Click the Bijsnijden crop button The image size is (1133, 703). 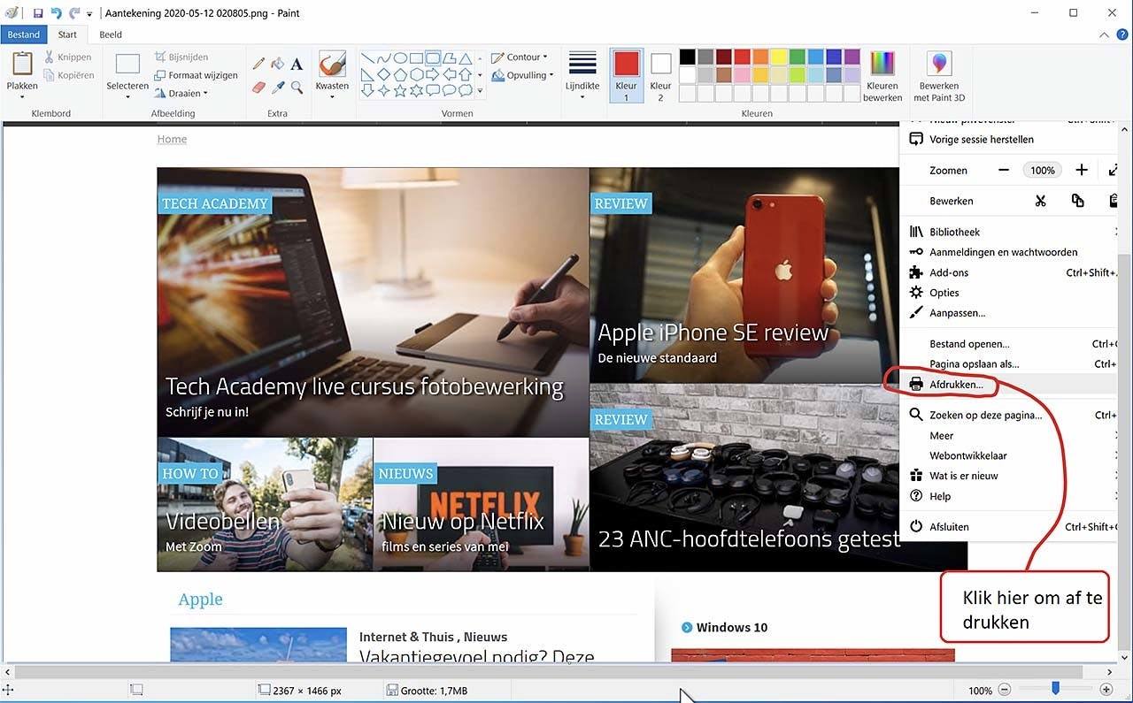pyautogui.click(x=182, y=57)
